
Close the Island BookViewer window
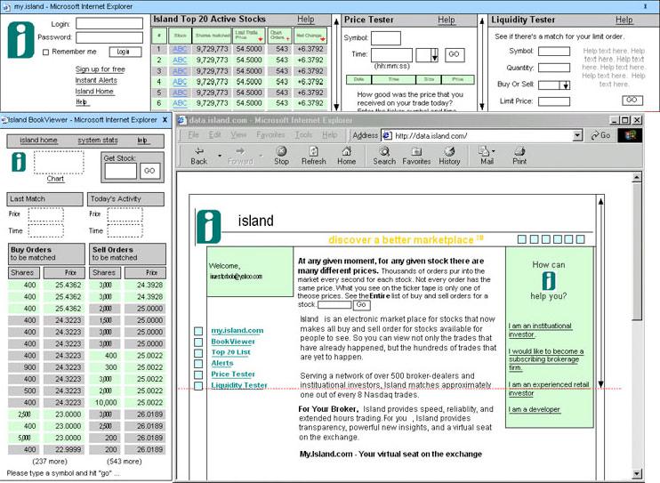[x=165, y=120]
